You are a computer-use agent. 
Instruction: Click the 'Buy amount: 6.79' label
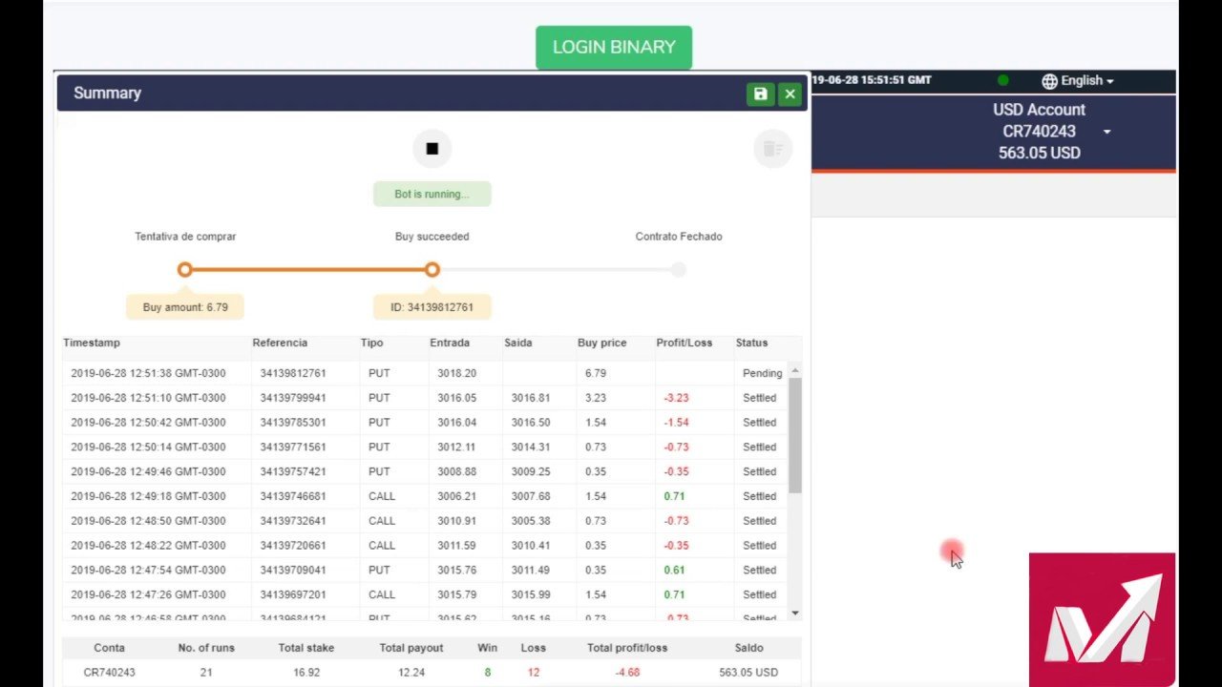[x=185, y=307]
